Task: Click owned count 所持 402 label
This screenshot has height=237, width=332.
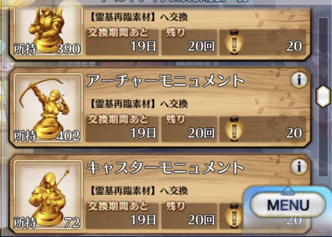Action: pyautogui.click(x=47, y=136)
